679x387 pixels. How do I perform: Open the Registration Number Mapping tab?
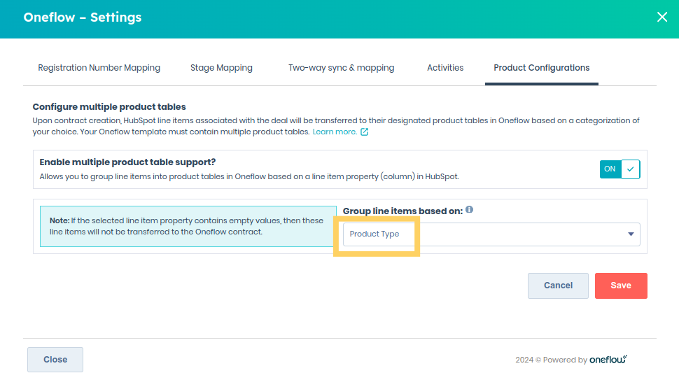pyautogui.click(x=99, y=68)
